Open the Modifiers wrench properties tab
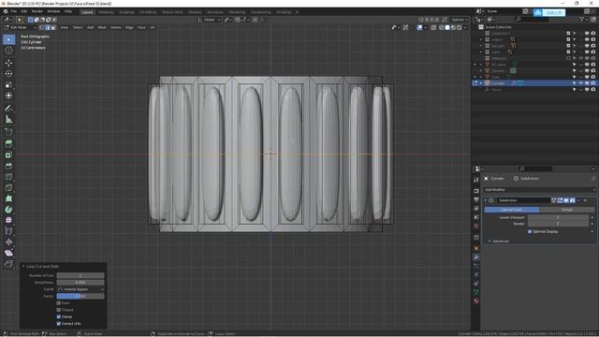The height and width of the screenshot is (337, 599). pyautogui.click(x=476, y=257)
